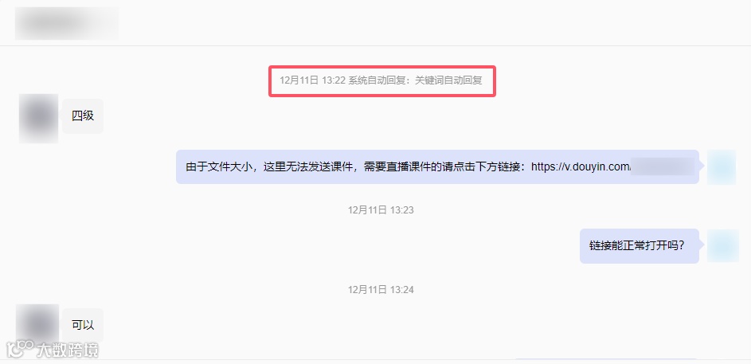The height and width of the screenshot is (364, 751).
Task: Select the 链接能正常打开吗? message bubble
Action: (640, 245)
